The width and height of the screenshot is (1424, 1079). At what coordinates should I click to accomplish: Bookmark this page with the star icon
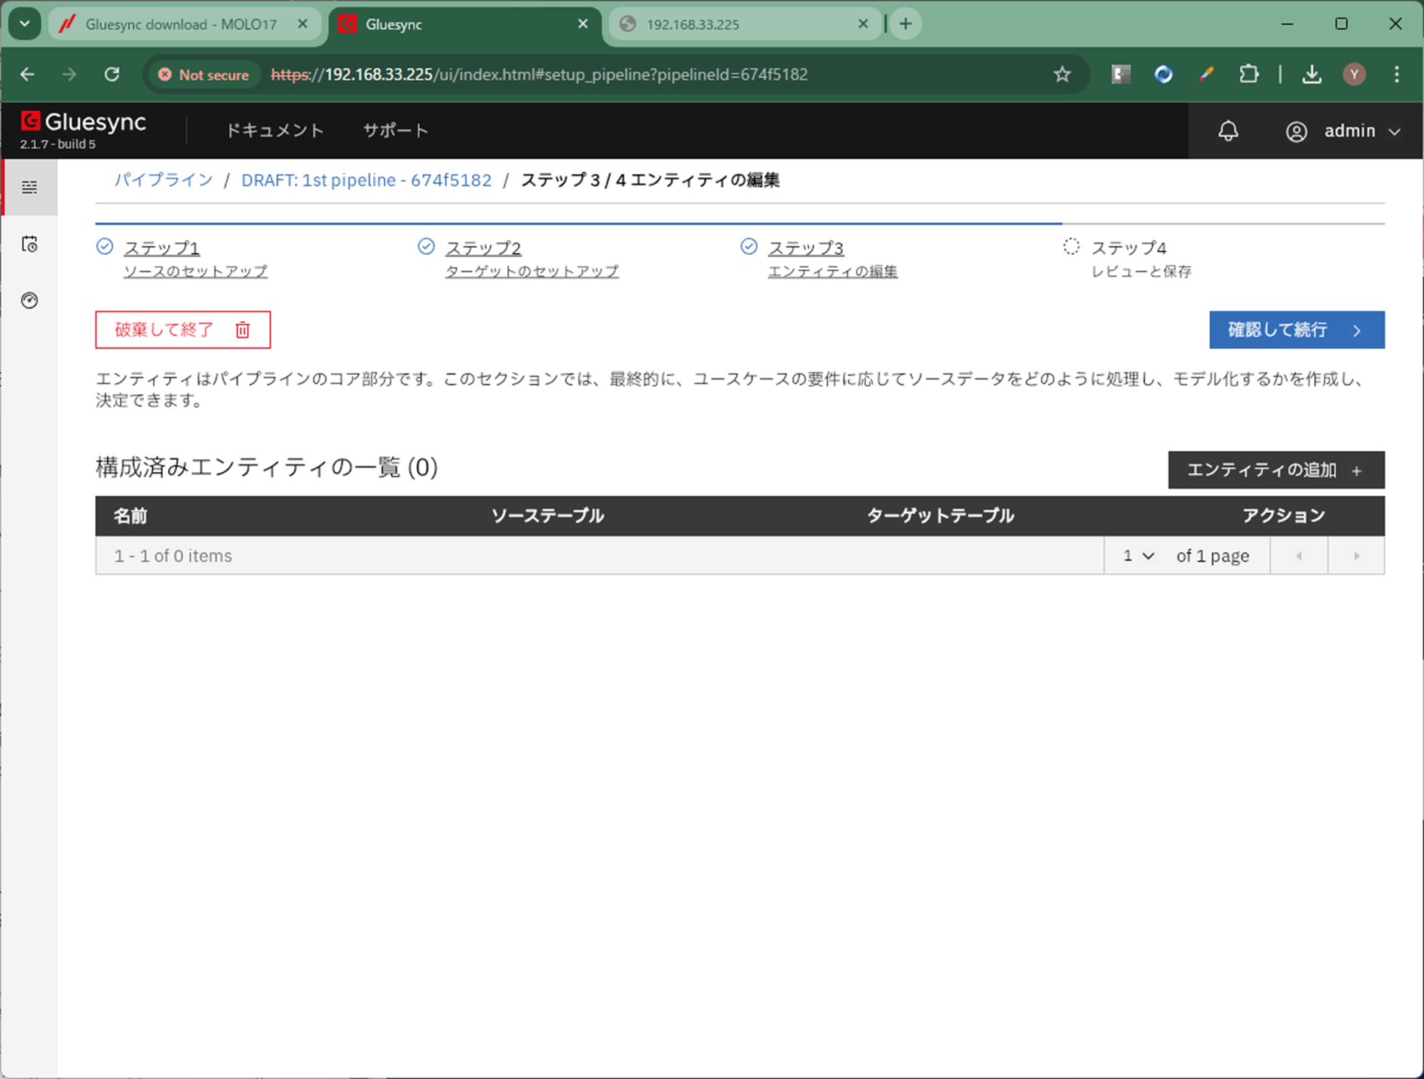(x=1062, y=75)
